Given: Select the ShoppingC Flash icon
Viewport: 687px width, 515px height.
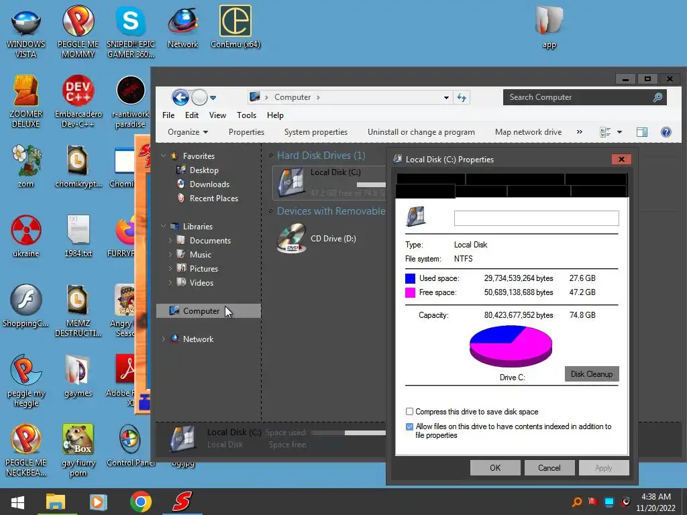Looking at the screenshot, I should 26,306.
